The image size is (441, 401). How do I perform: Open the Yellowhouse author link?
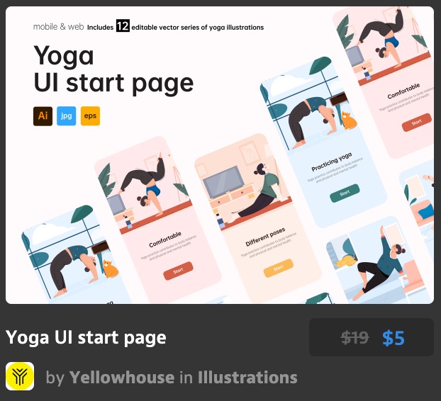(122, 377)
